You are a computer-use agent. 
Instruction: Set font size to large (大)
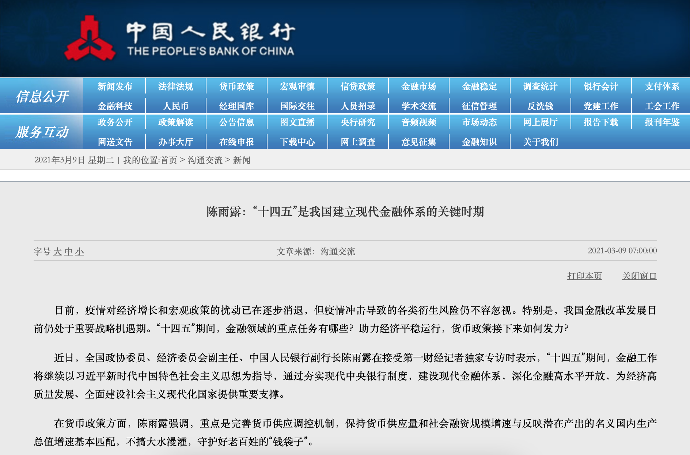[x=57, y=252]
